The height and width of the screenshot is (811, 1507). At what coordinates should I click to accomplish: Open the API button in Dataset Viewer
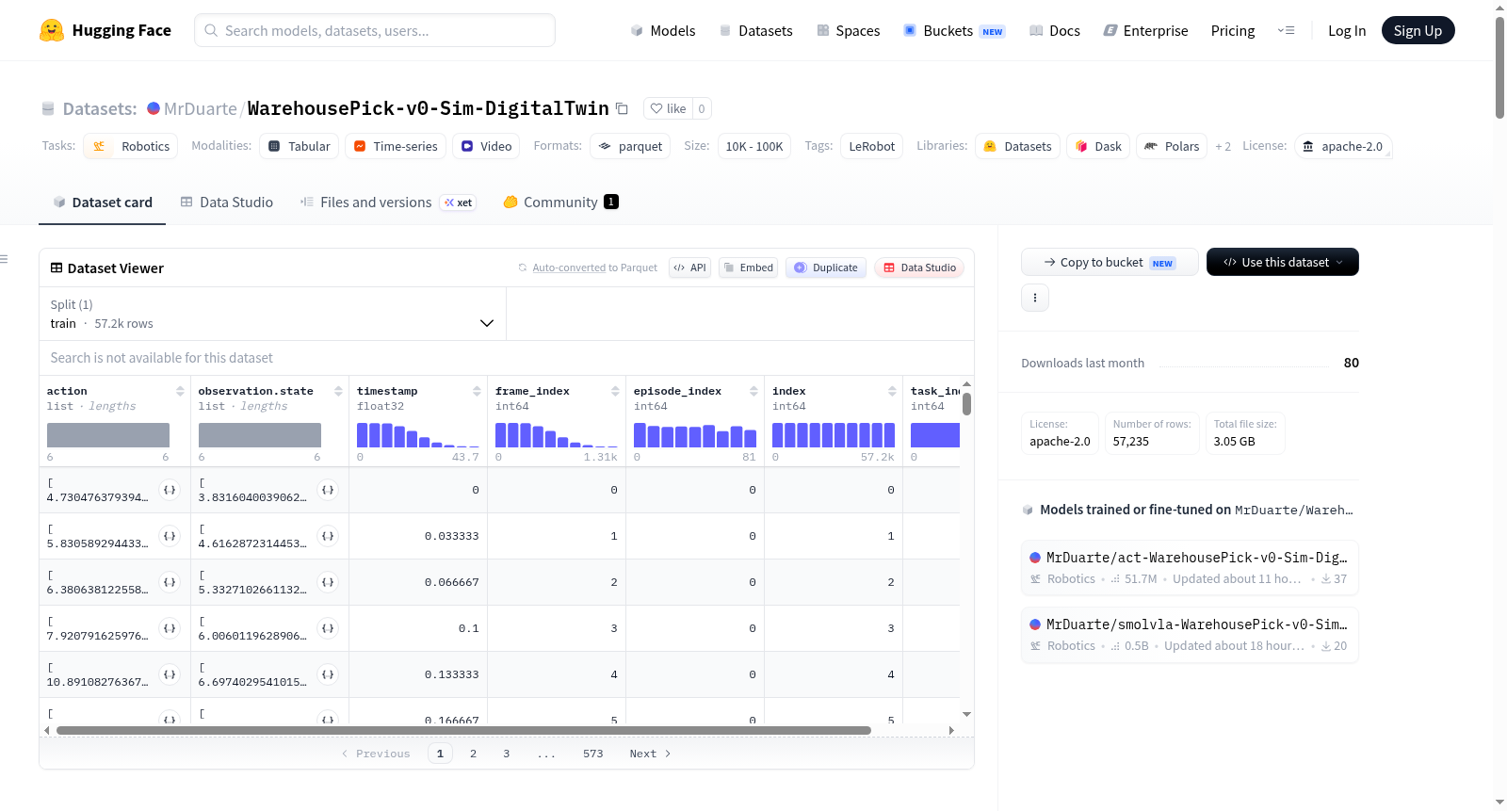(689, 268)
